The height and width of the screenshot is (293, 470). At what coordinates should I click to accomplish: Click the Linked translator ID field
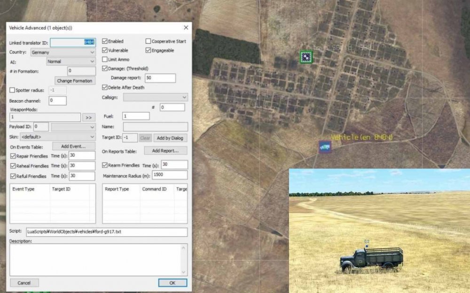(73, 43)
